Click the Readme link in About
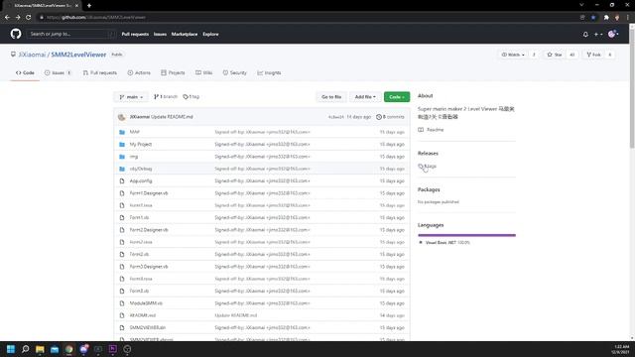Screen dimensions: 635x357 [431, 130]
